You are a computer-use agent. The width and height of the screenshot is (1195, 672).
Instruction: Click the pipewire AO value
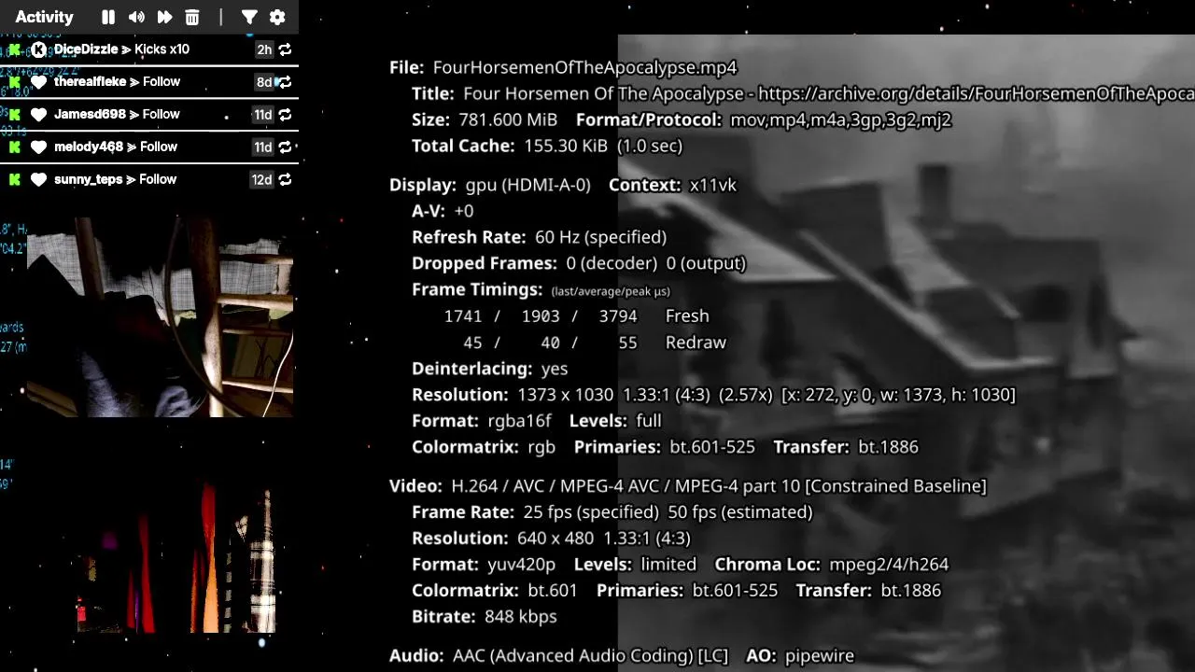(820, 656)
